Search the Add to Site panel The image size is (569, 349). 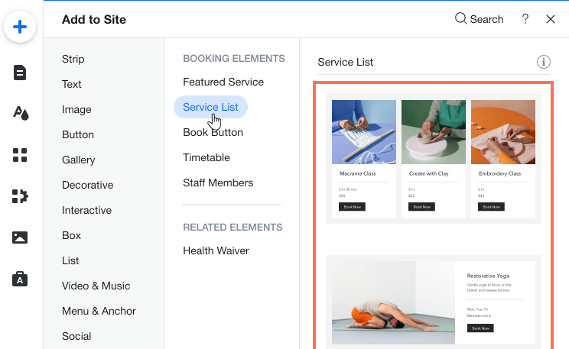click(479, 19)
